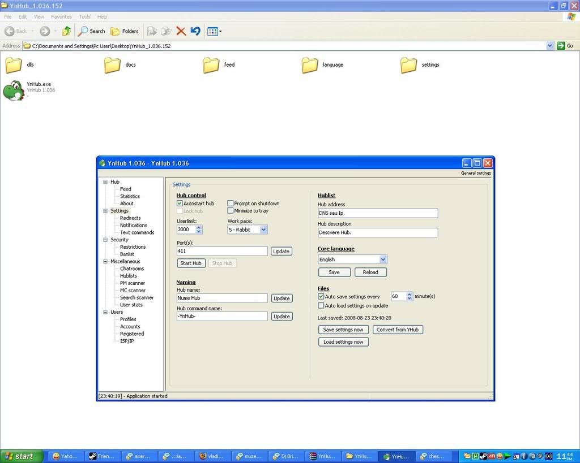Switch to the Steam Friends taskbar button
The height and width of the screenshot is (463, 580).
[103, 456]
